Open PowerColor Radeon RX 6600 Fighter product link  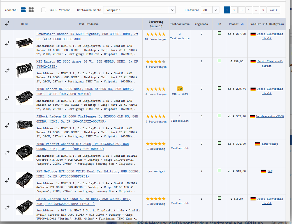[x=87, y=36]
